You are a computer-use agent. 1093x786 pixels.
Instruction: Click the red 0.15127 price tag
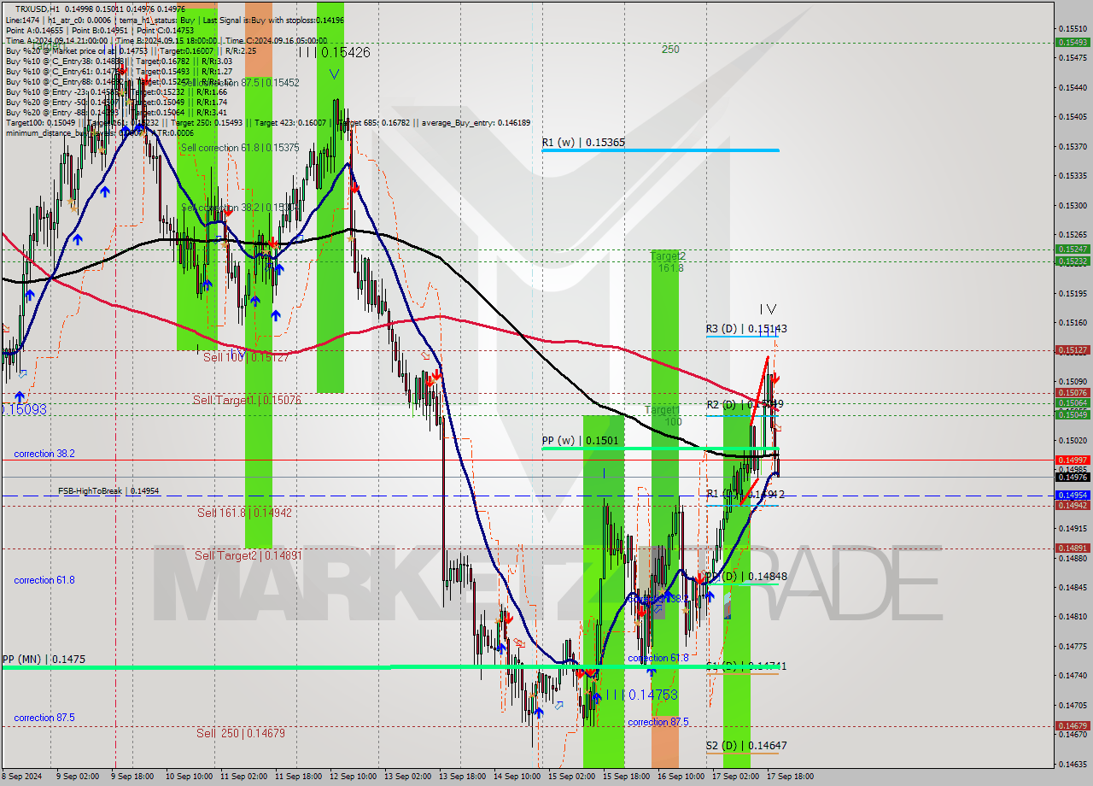(1073, 350)
